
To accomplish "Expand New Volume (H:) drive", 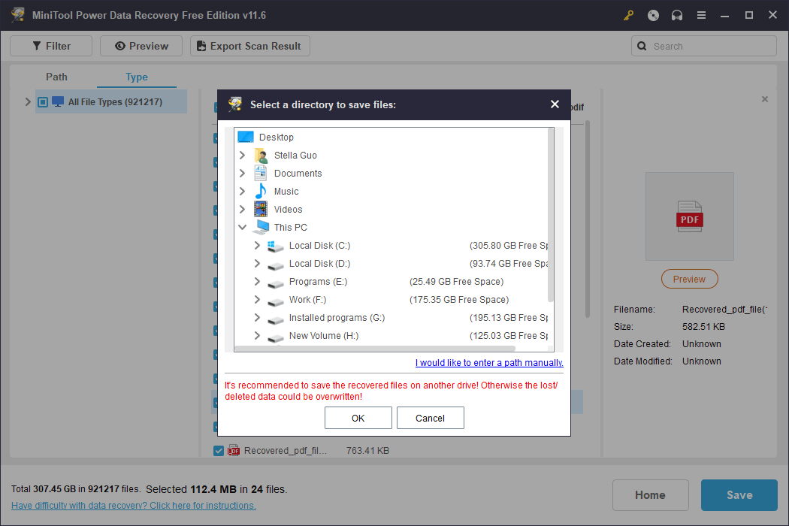I will pyautogui.click(x=257, y=336).
